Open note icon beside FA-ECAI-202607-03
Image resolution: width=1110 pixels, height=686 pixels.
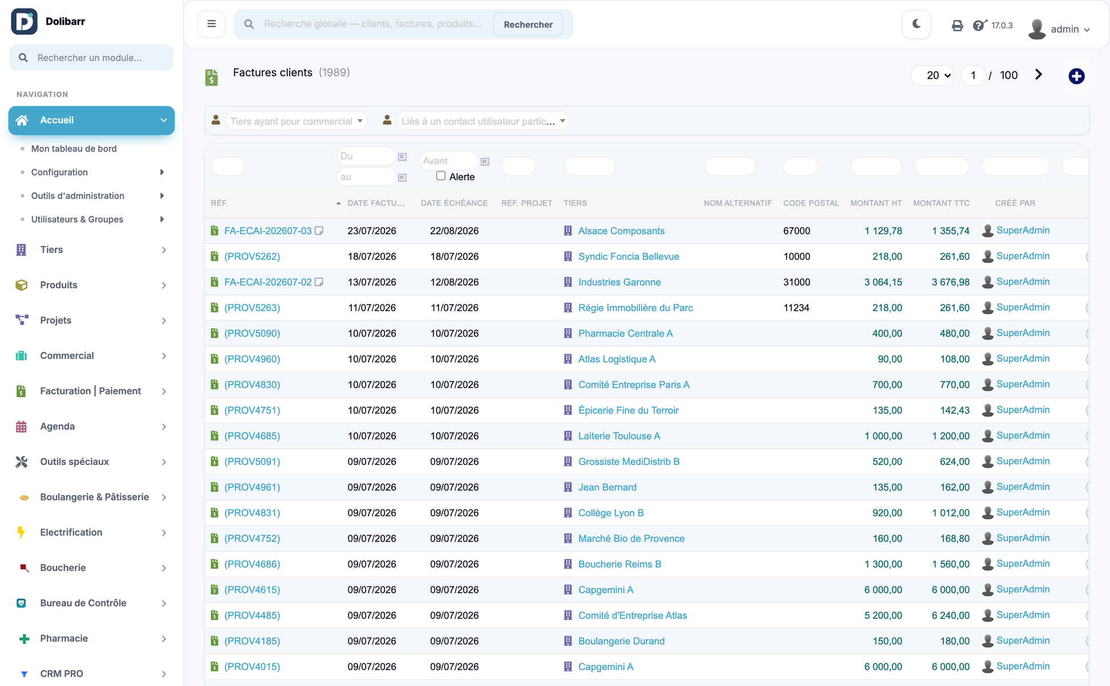(319, 231)
